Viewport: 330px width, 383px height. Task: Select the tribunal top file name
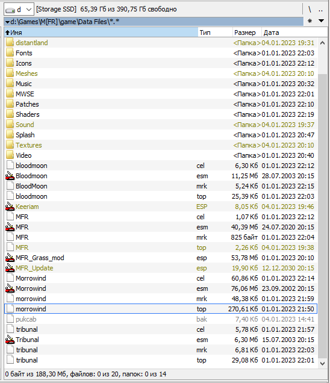[27, 360]
